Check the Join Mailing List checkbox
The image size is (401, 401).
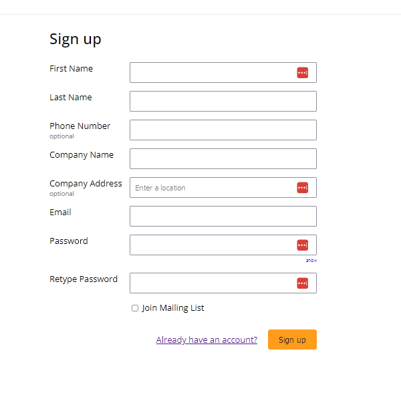135,308
